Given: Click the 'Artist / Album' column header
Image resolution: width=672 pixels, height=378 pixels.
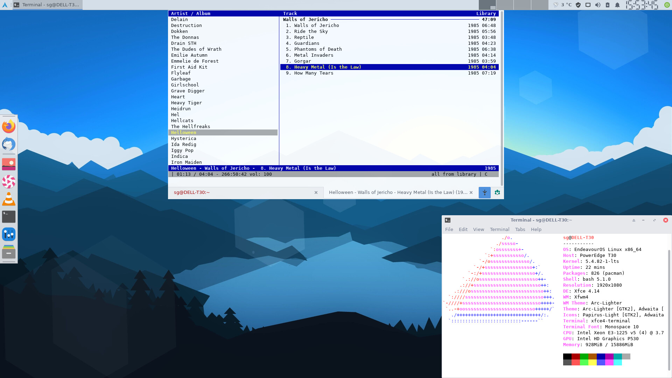Looking at the screenshot, I should pos(190,14).
